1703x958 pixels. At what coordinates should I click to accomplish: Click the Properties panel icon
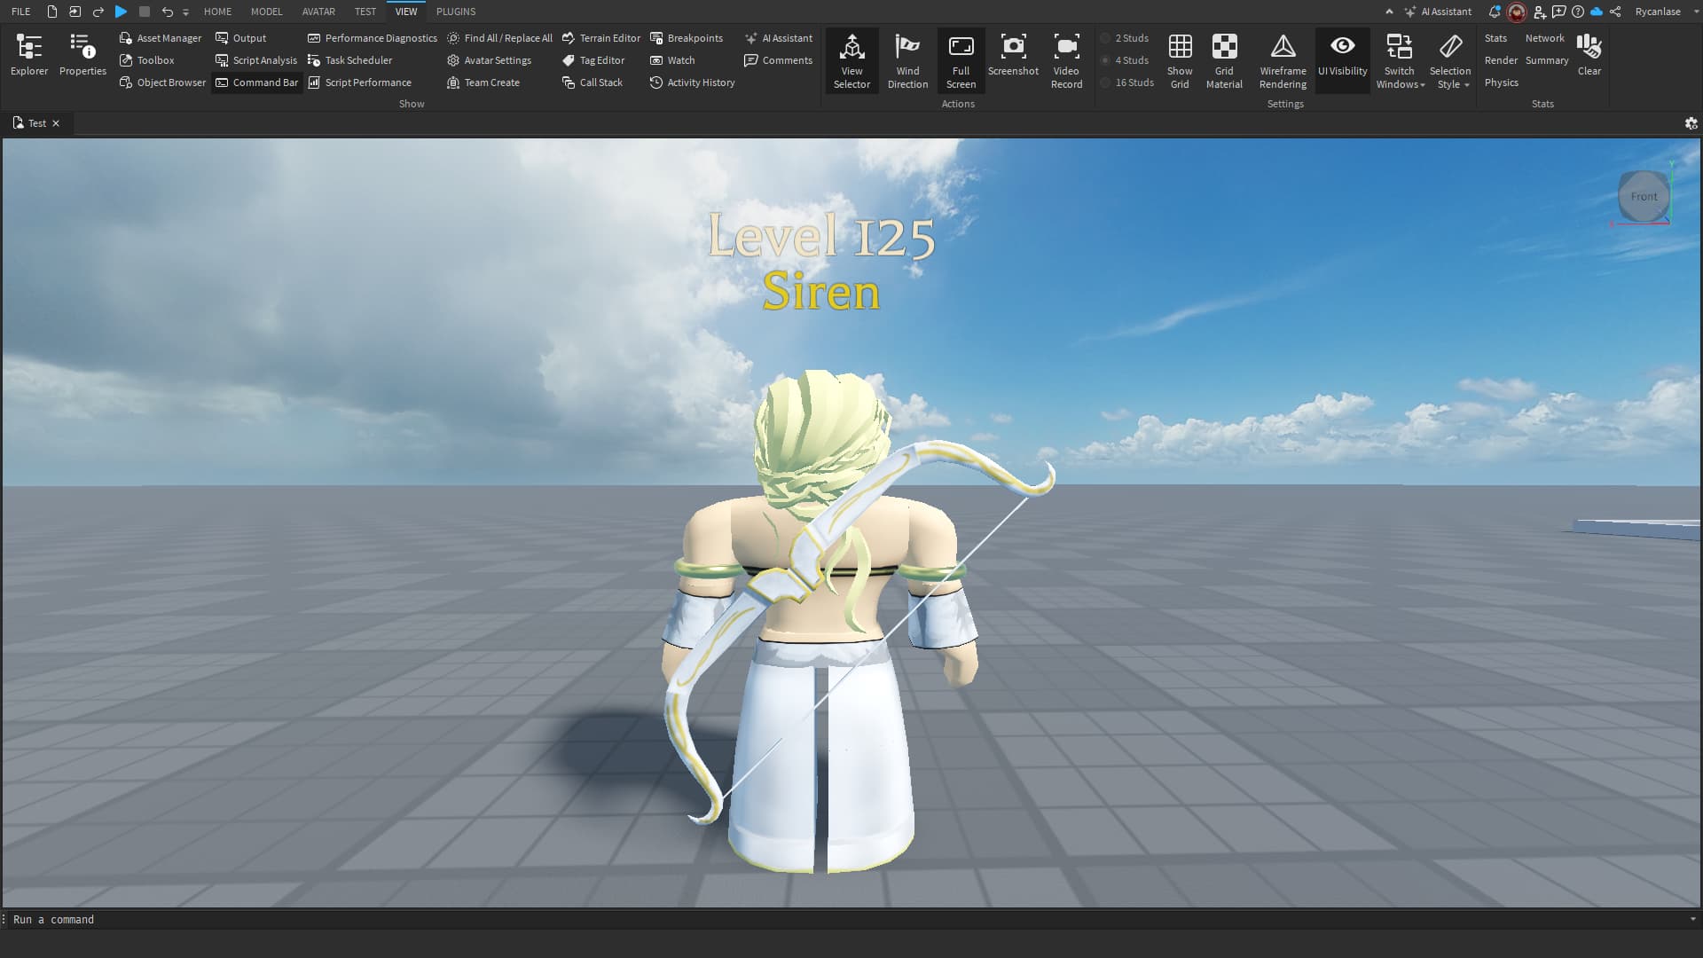(82, 54)
